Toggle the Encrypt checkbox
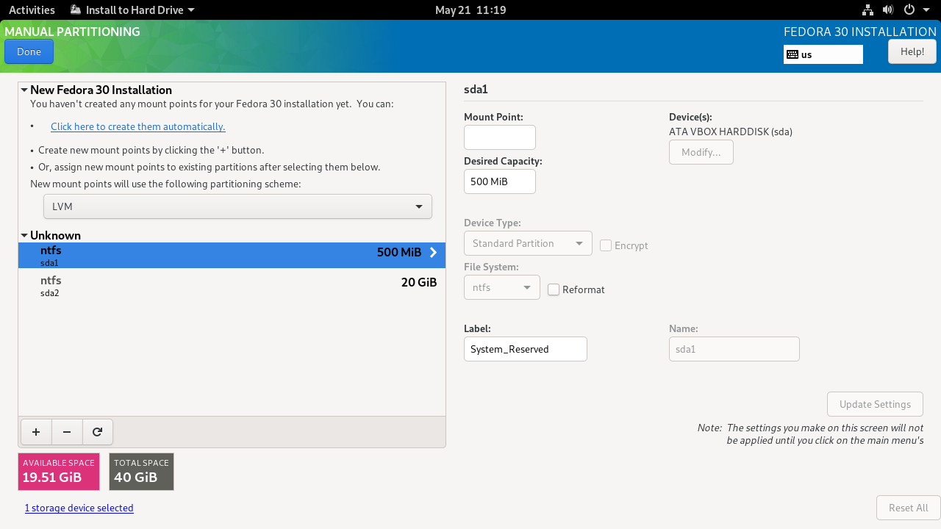This screenshot has width=941, height=529. [606, 245]
